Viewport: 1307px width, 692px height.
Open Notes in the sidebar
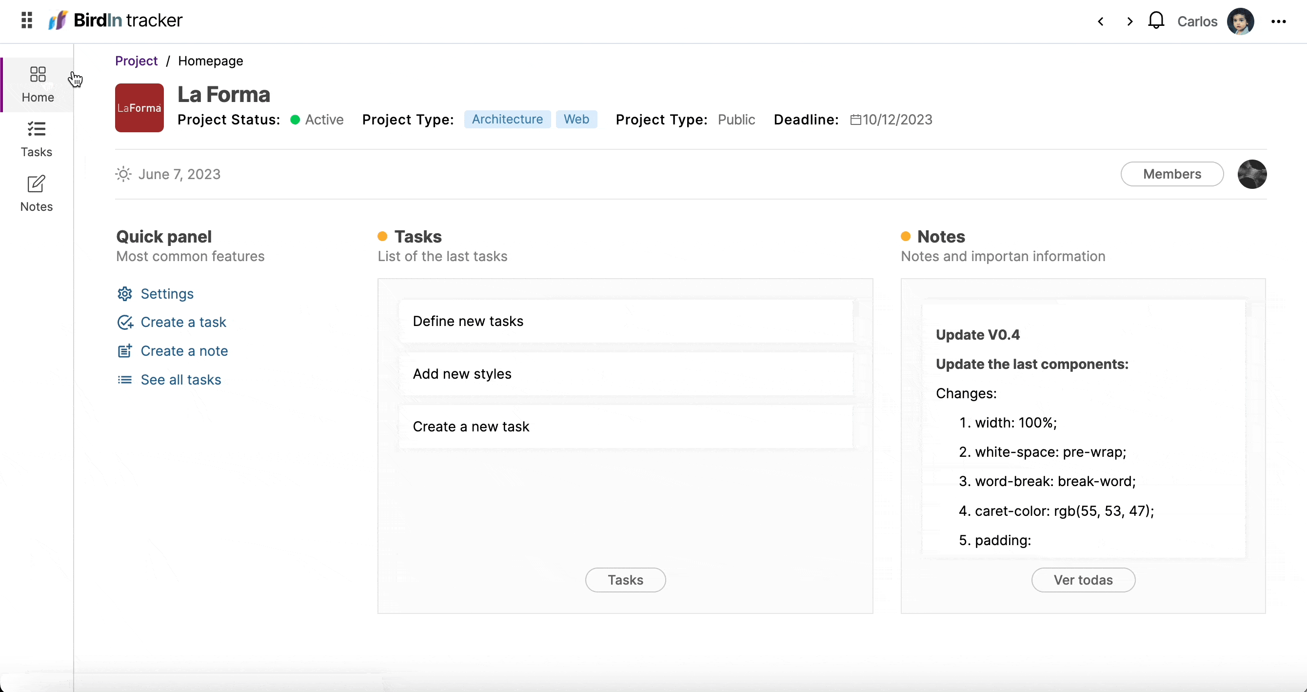pos(37,194)
